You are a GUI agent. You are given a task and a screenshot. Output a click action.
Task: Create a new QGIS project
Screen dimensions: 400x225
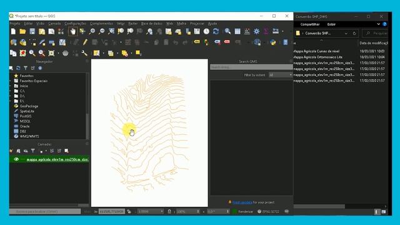13,31
